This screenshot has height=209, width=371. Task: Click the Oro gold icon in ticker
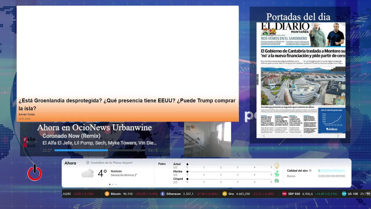(x=225, y=194)
